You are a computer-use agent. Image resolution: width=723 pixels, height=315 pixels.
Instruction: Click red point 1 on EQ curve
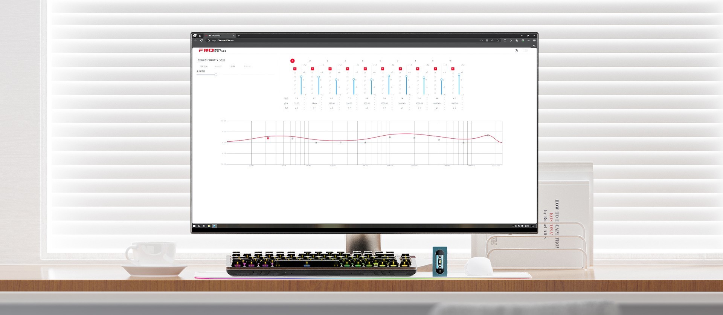click(x=268, y=138)
